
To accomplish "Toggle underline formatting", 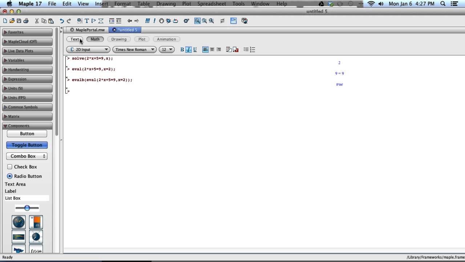I will point(195,49).
